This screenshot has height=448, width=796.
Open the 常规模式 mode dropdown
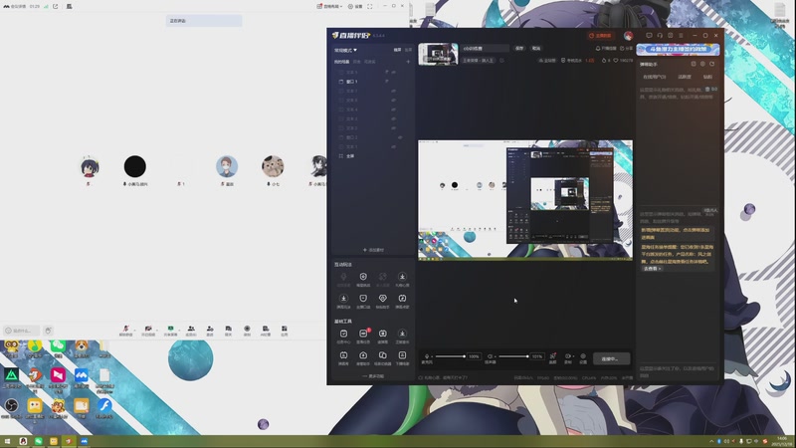click(x=345, y=51)
